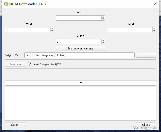Focus the North coordinate input field
Screen dimensions: 161x132
tap(79, 18)
